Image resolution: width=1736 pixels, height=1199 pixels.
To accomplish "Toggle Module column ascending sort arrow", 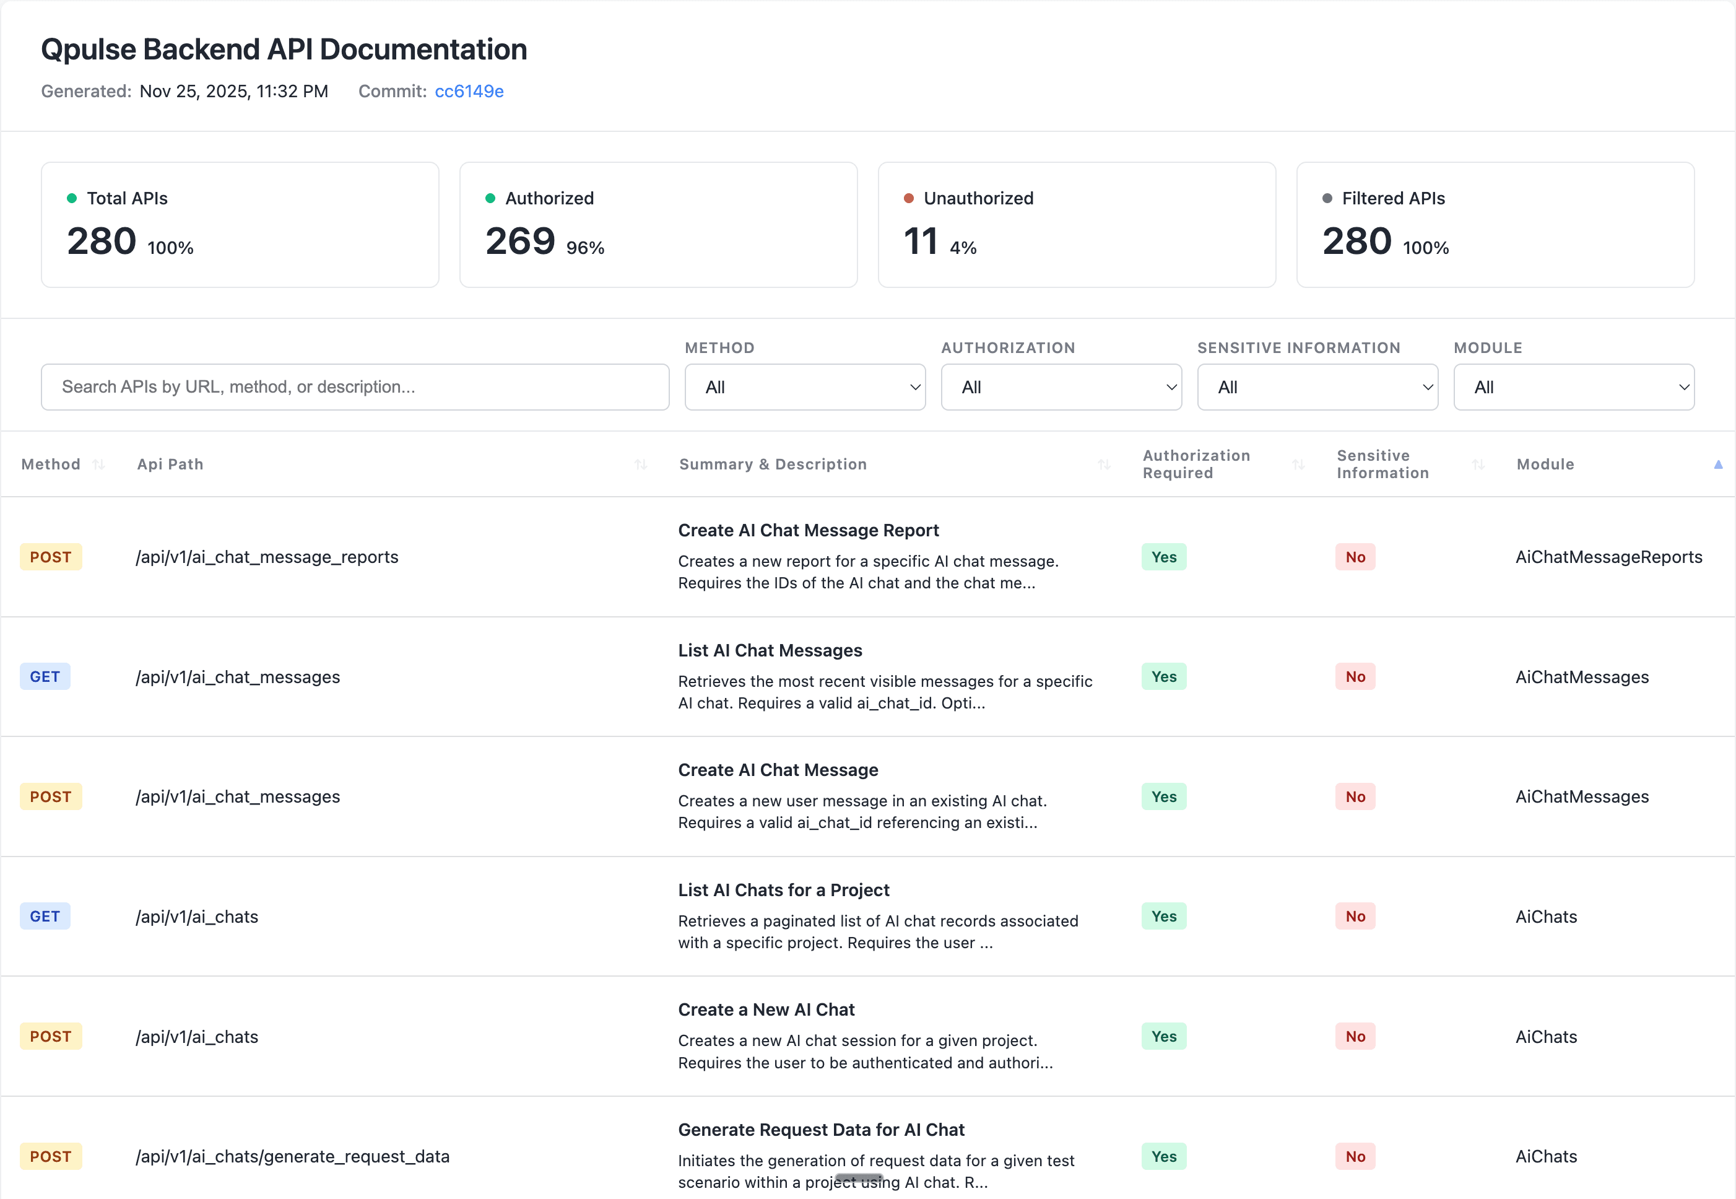I will [x=1718, y=464].
